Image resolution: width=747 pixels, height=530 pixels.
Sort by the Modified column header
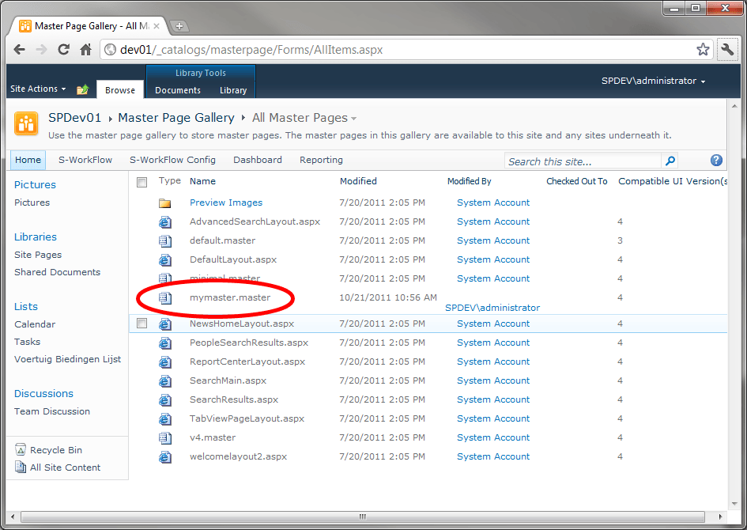click(358, 181)
